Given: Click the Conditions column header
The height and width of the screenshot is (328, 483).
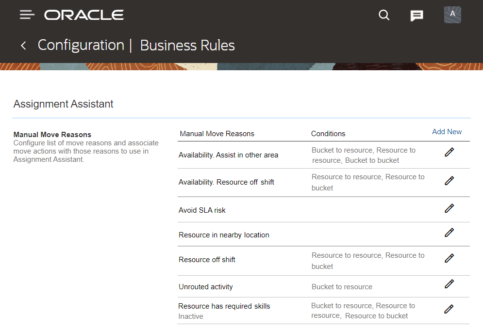Looking at the screenshot, I should tap(328, 134).
